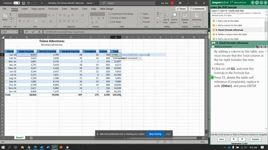Switch to the Table Design tab
The height and width of the screenshot is (150, 268).
pyautogui.click(x=106, y=9)
